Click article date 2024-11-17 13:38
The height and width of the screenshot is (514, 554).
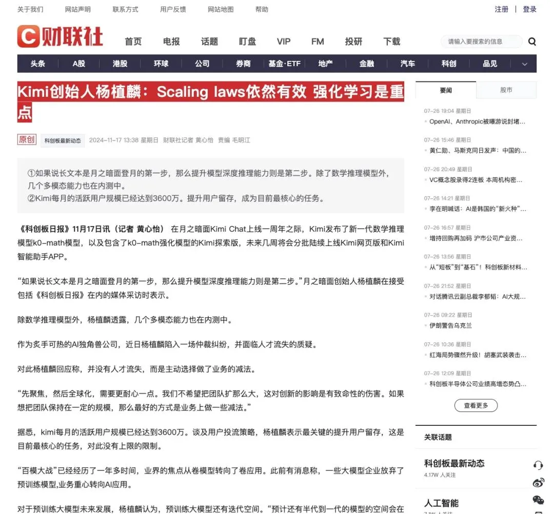click(114, 140)
